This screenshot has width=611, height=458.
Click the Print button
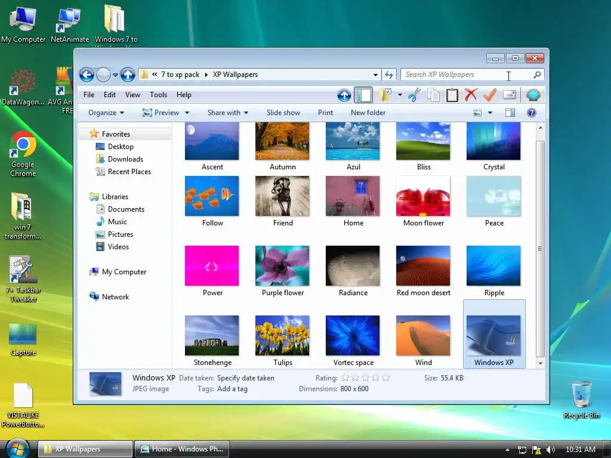pyautogui.click(x=325, y=113)
